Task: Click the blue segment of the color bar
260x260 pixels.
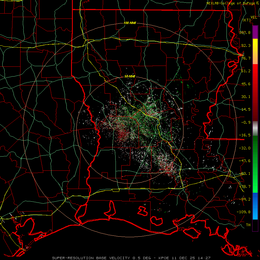Action: 255,206
